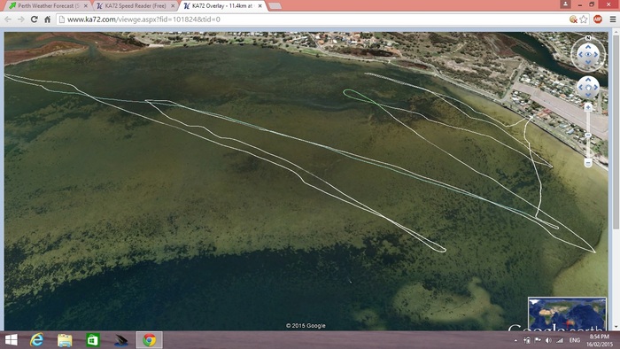Screen dimensions: 620x349
Task: Close the KA72 Overlay tab
Action: coord(260,6)
